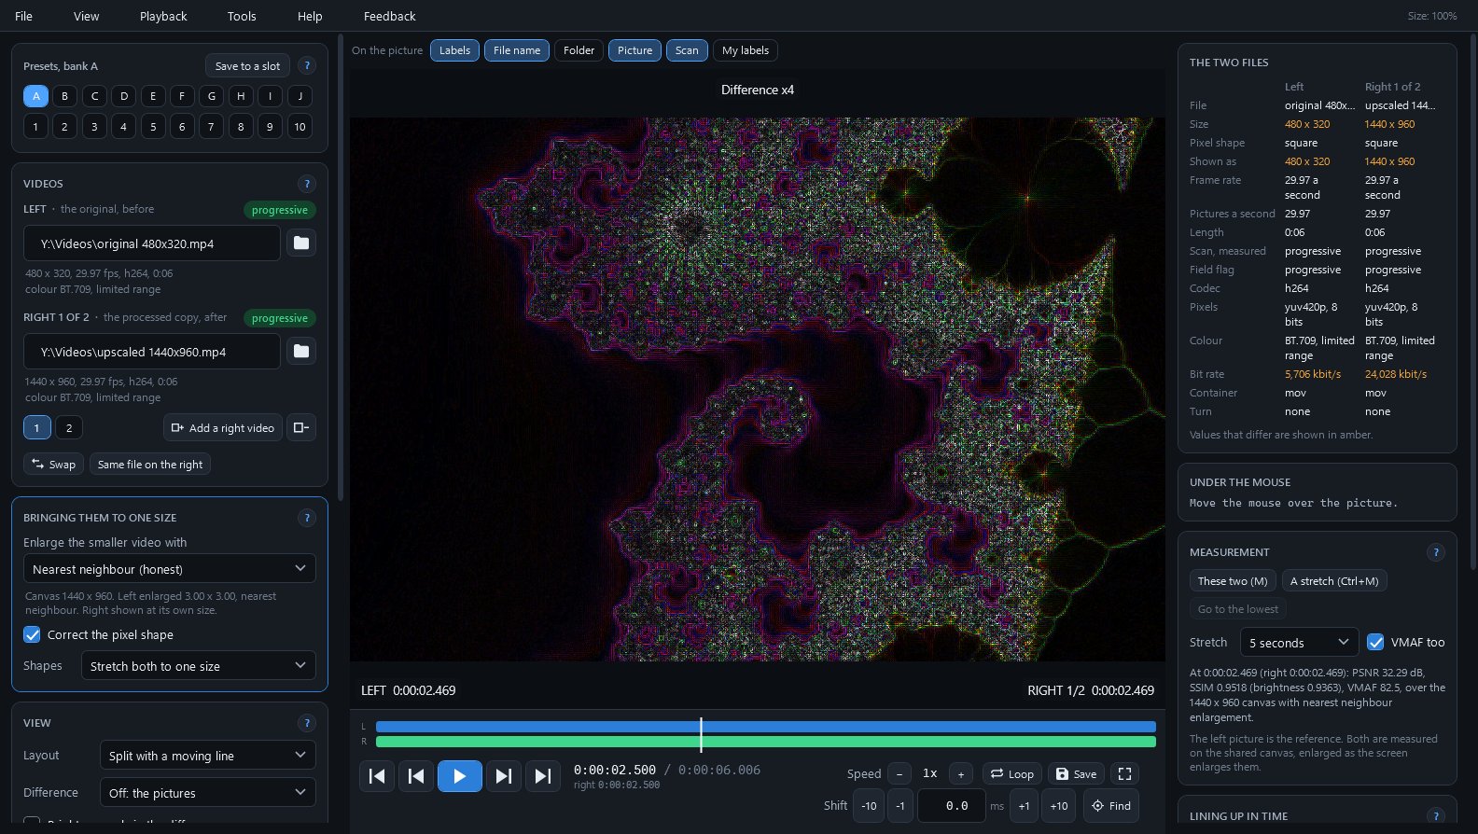
Task: Click Save to a slot
Action: pyautogui.click(x=247, y=66)
